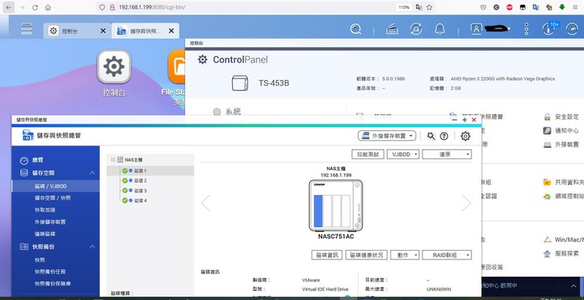Image resolution: width=584 pixels, height=300 pixels.
Task: Collapse the 快照備份 sidebar section chevron
Action: click(x=92, y=247)
